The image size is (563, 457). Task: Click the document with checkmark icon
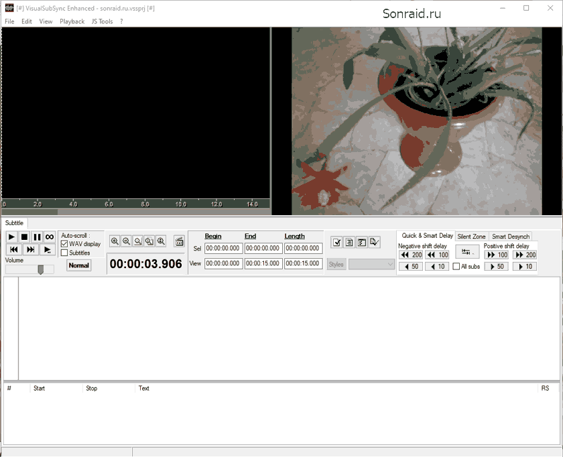tap(374, 243)
